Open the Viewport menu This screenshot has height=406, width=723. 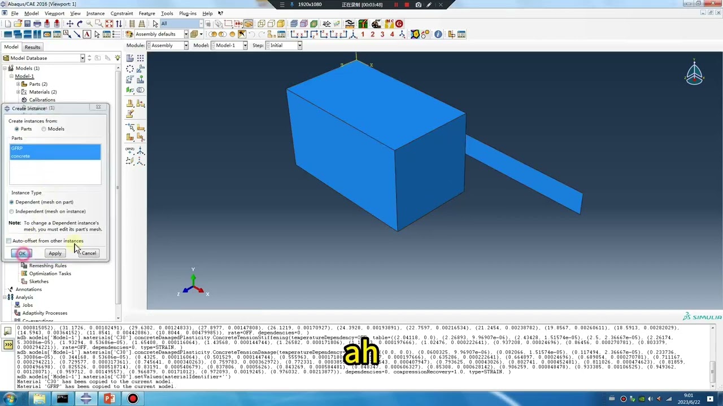[54, 14]
